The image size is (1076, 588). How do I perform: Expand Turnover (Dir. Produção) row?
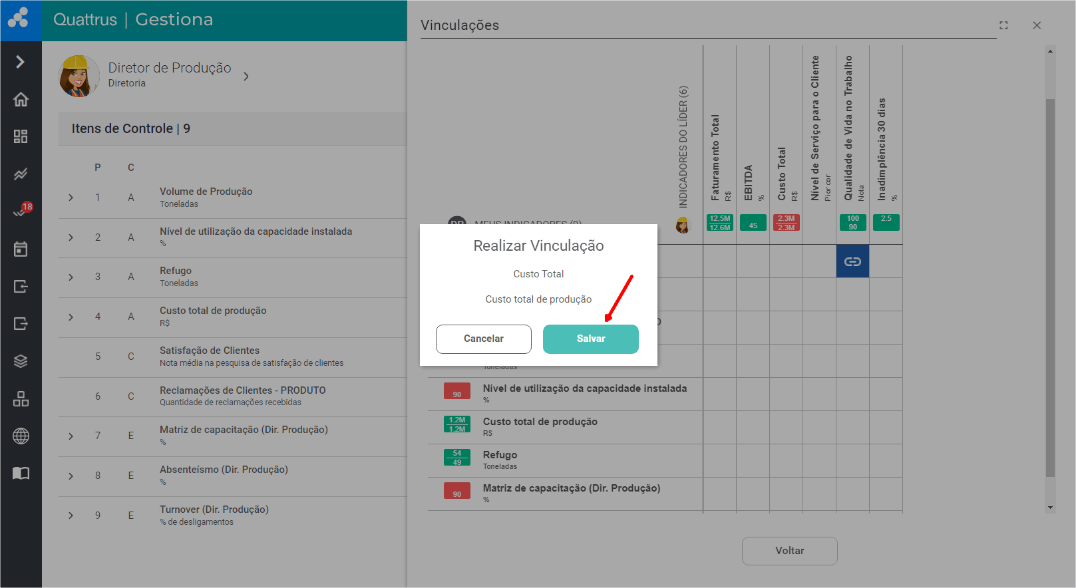[71, 515]
